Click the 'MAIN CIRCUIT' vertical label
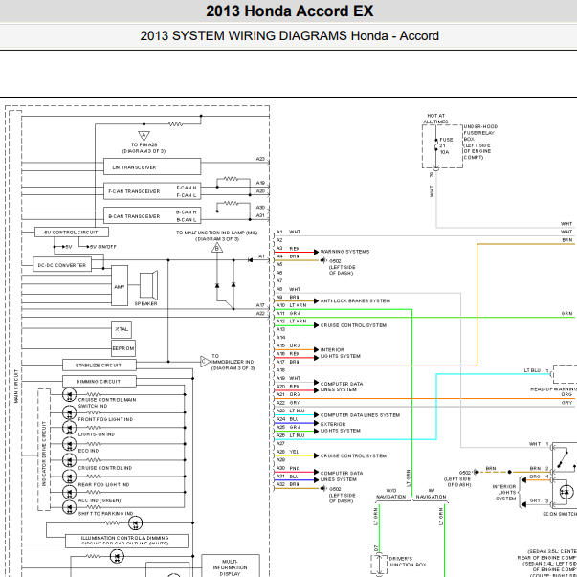Image resolution: width=577 pixels, height=577 pixels. click(16, 386)
